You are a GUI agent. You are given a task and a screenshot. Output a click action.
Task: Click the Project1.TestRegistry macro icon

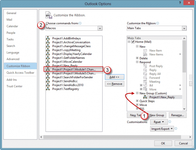(48, 88)
